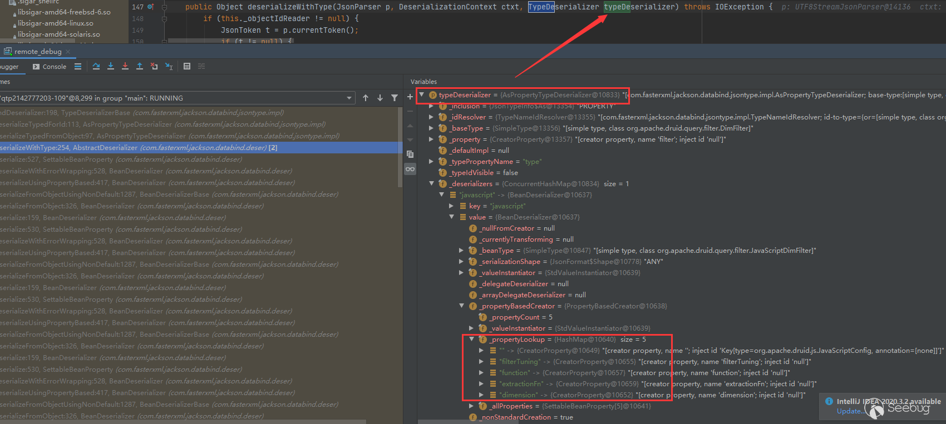Screen dimensions: 946x424
Task: Open the thread selector dropdown
Action: point(349,98)
